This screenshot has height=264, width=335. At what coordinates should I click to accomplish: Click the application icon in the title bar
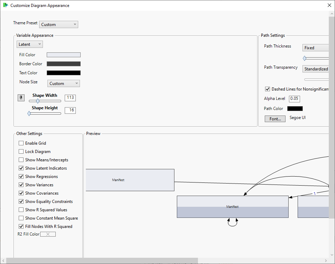5,5
